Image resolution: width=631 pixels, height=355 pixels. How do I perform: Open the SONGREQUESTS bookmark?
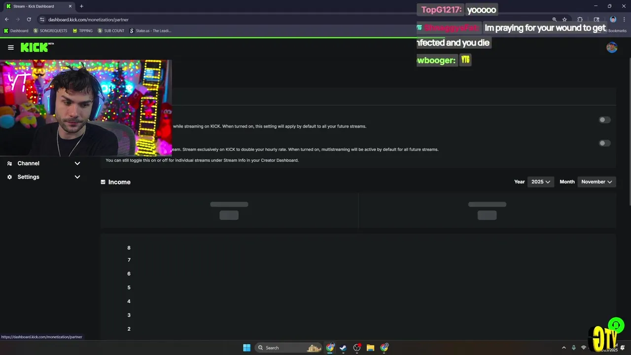click(50, 31)
